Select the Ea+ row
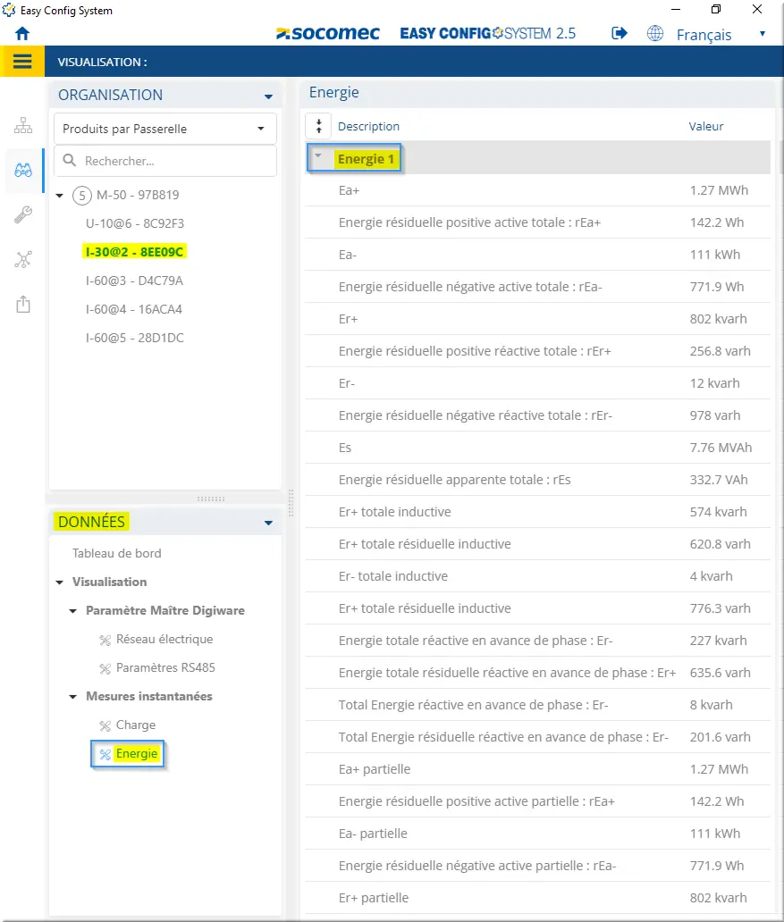 pos(537,190)
